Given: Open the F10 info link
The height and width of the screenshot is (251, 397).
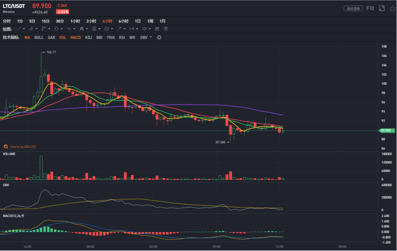Looking at the screenshot, I should point(370,8).
